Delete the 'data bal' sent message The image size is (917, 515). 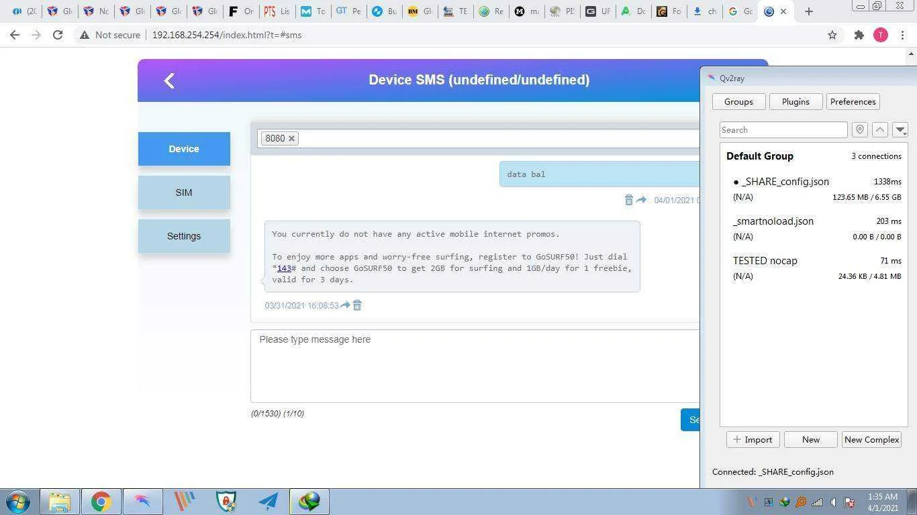coord(629,200)
